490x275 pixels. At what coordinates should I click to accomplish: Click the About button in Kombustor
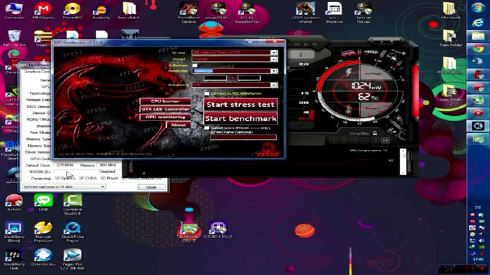178,125
